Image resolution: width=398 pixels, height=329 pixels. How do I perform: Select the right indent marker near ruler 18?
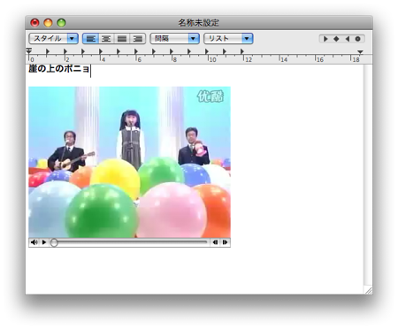click(360, 52)
